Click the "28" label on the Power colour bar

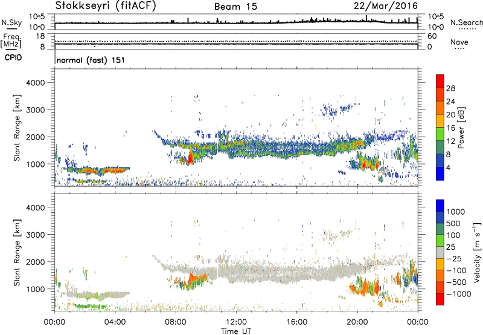click(x=450, y=88)
